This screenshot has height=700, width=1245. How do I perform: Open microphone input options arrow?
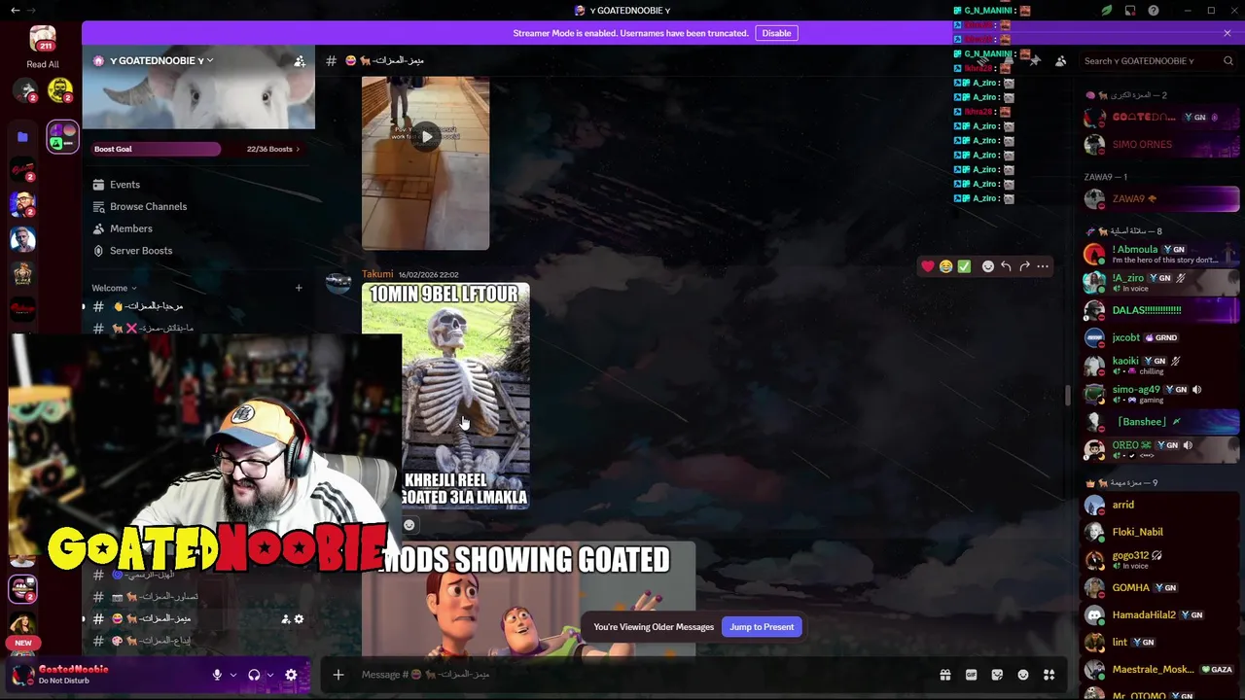232,675
